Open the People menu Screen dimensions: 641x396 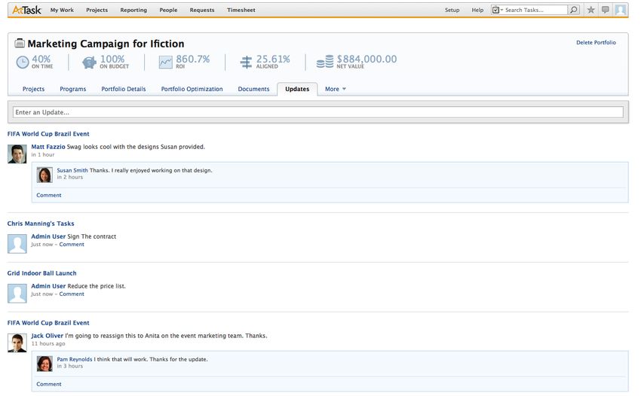coord(168,10)
